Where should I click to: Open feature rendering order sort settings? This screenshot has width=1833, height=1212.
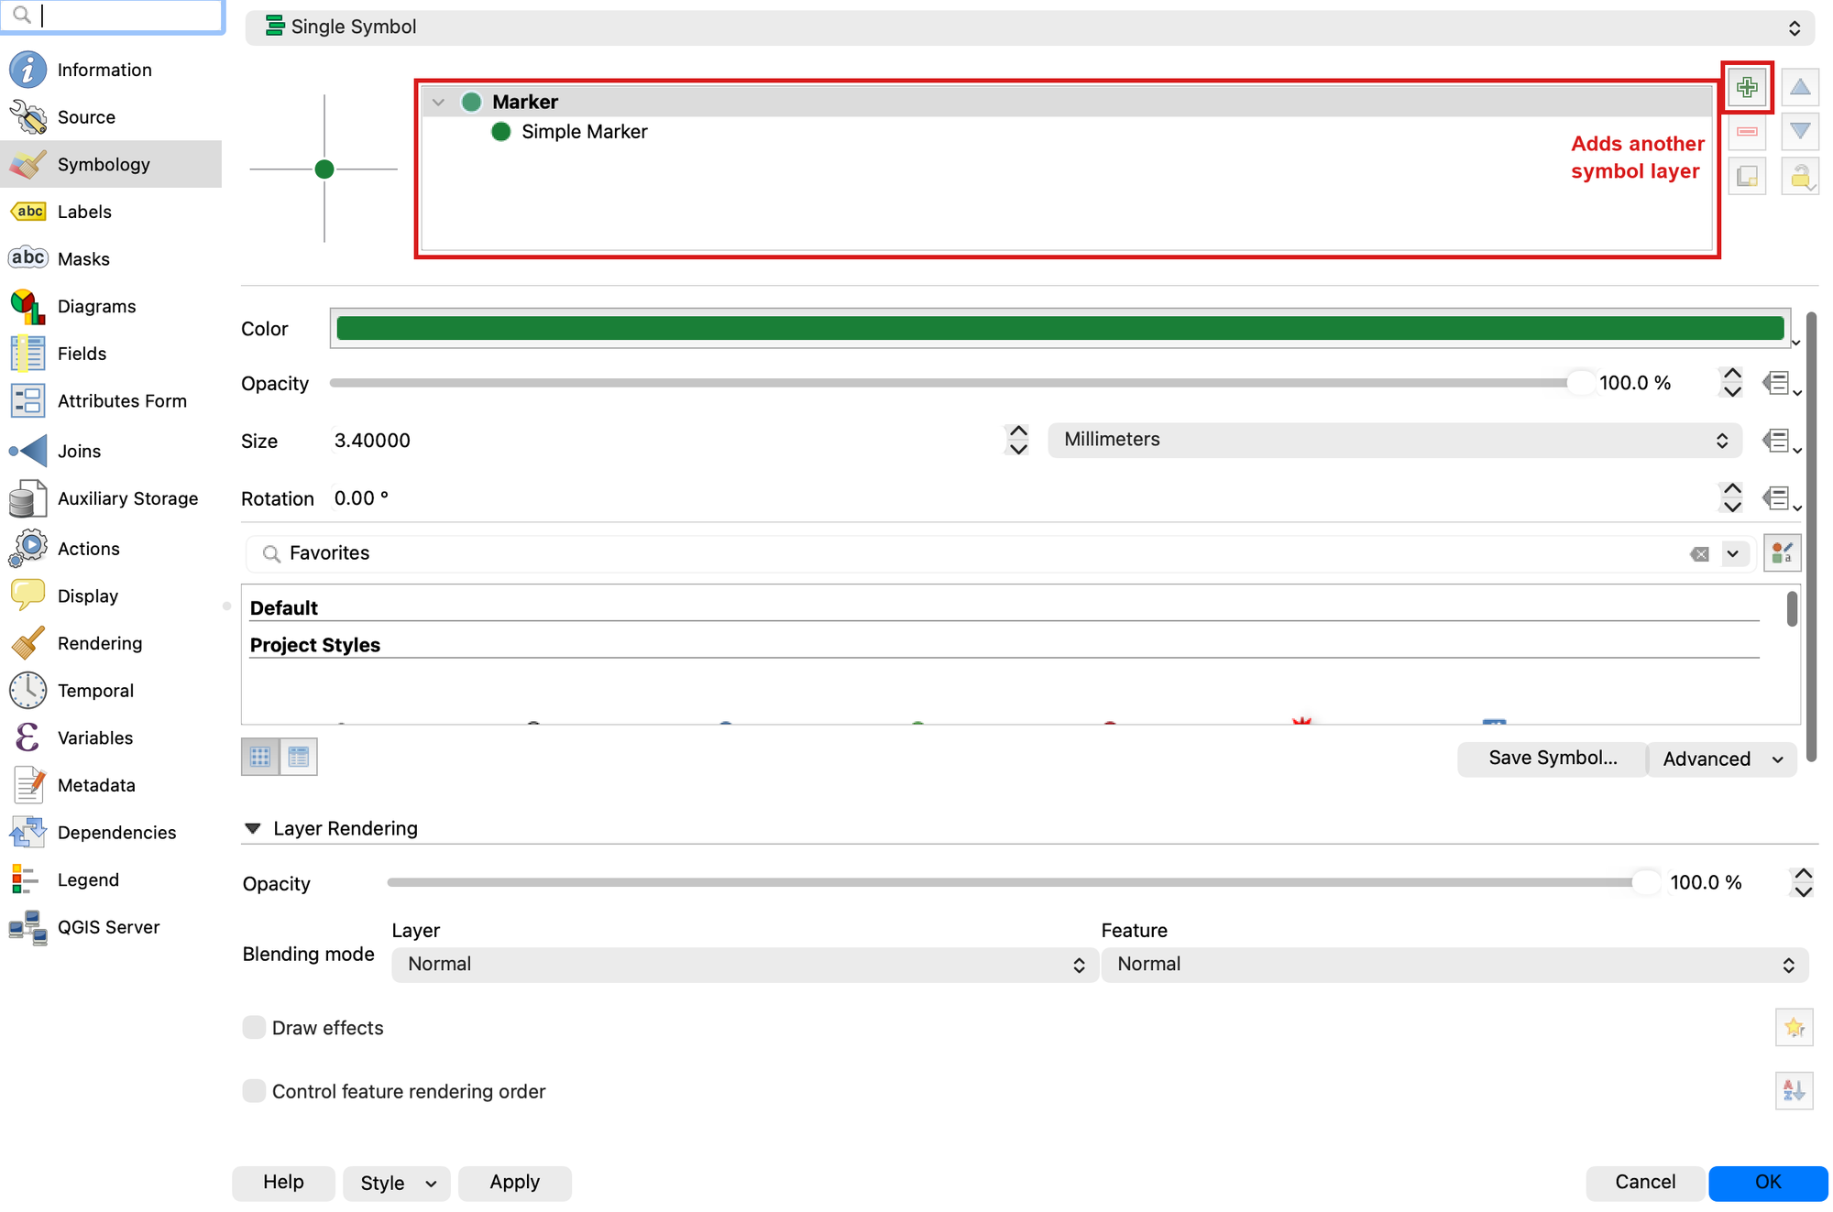click(x=1794, y=1090)
